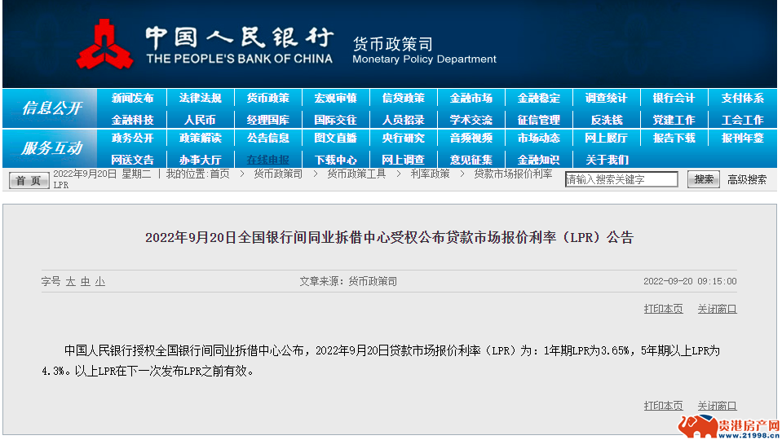This screenshot has height=440, width=782.
Task: Click the 贵港房产网 watermark logo
Action: (726, 427)
